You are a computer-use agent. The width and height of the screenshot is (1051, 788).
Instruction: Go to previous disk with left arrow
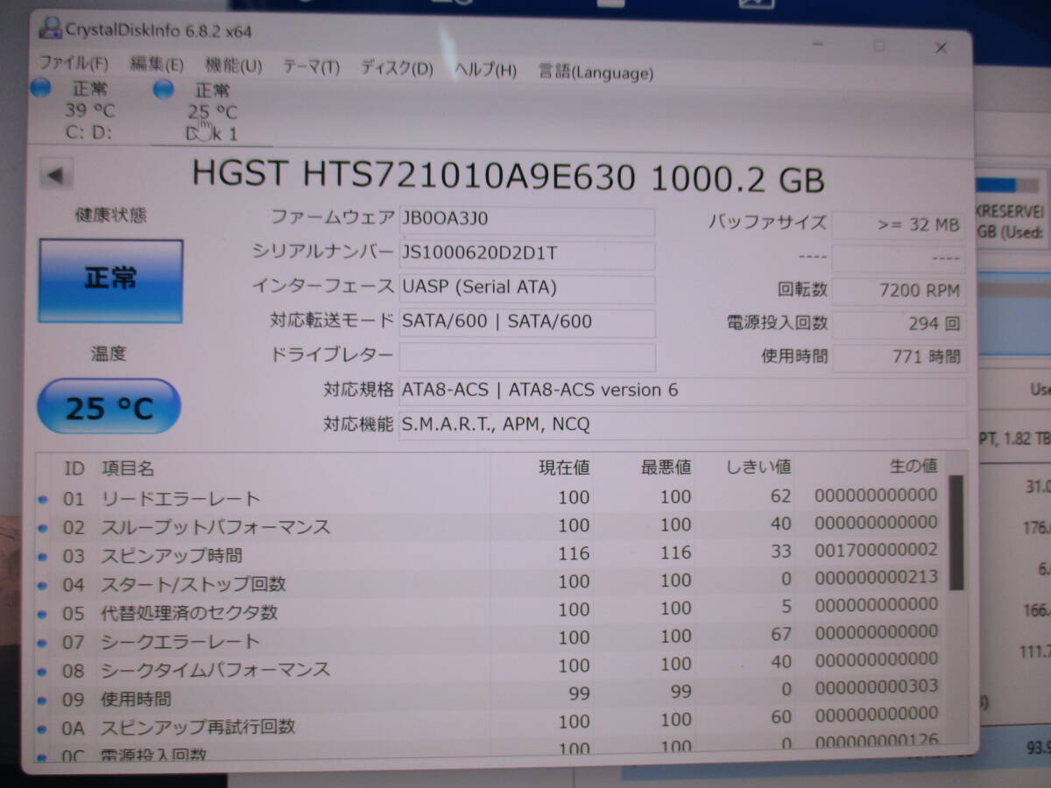(x=56, y=175)
